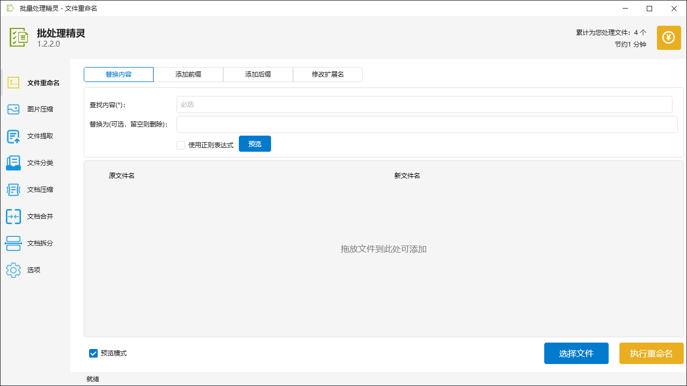Switch to the 添加前缀 tab
Image resolution: width=687 pixels, height=386 pixels.
point(188,74)
